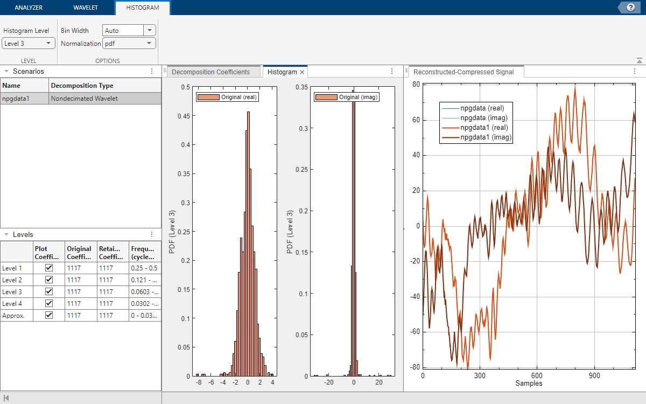
Task: Click the Original (real) legend color swatch
Action: (209, 97)
